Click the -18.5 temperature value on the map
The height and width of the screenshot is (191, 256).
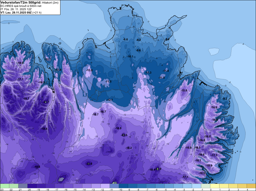pos(118,128)
